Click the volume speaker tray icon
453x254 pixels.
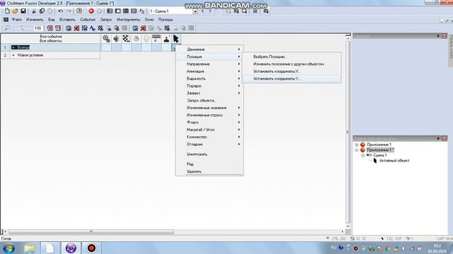pos(403,248)
